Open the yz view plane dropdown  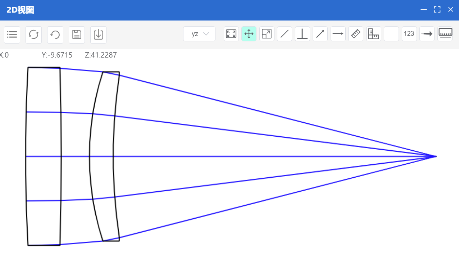point(199,34)
